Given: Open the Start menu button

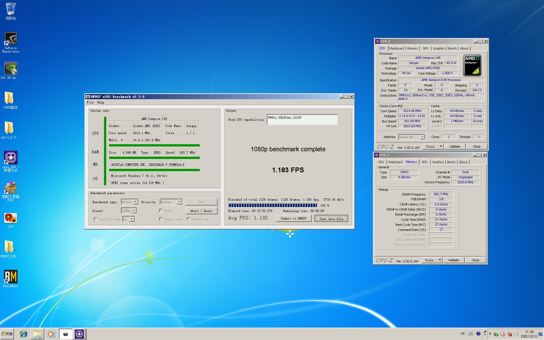Looking at the screenshot, I should click(7, 334).
